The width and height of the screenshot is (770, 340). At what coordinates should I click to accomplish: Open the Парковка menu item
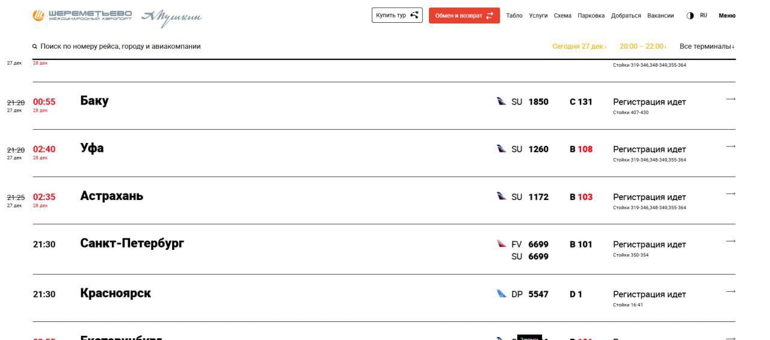(x=591, y=16)
